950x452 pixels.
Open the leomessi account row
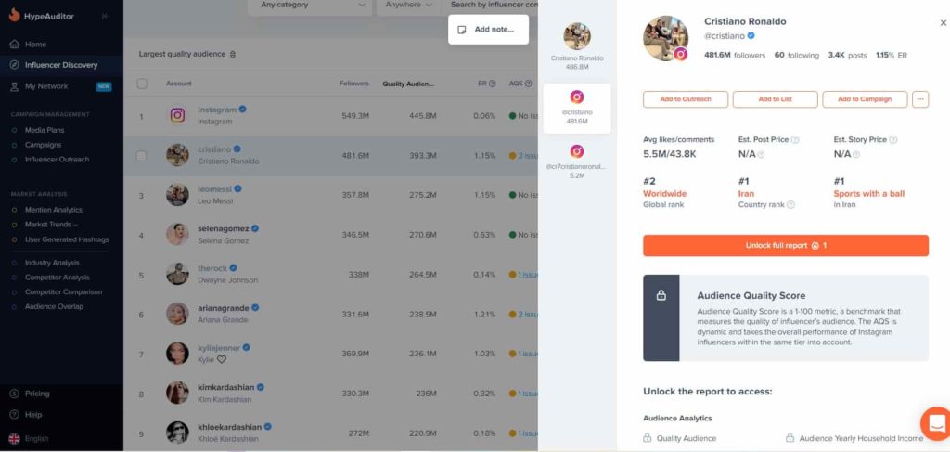[330, 195]
